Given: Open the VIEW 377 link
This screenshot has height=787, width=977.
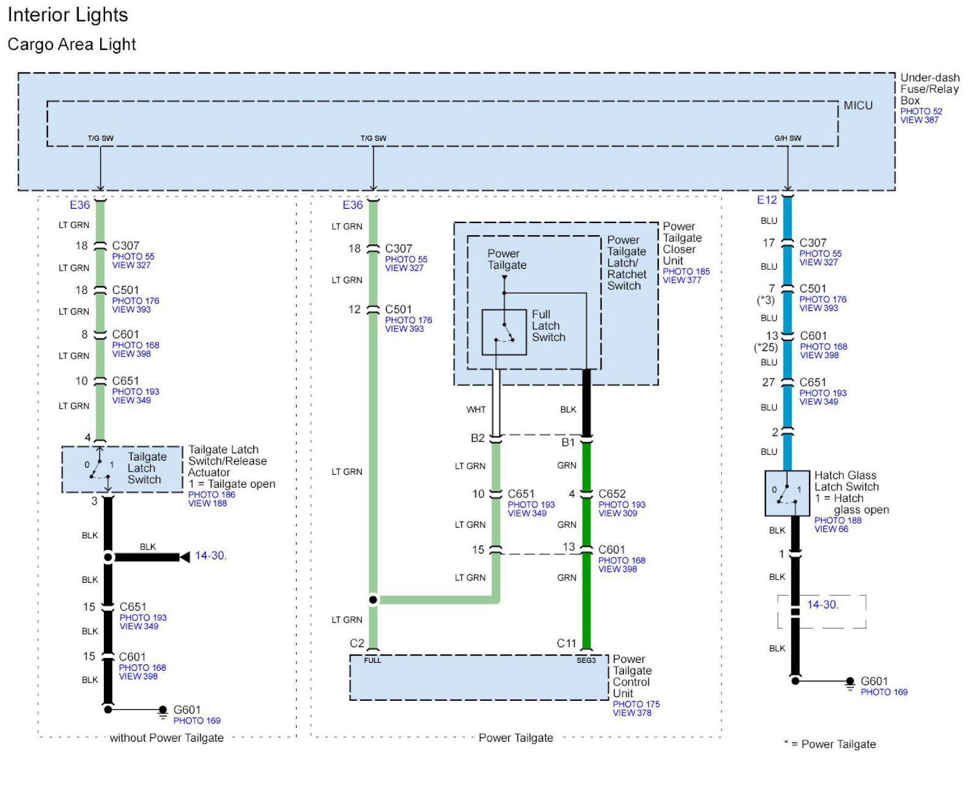Looking at the screenshot, I should coord(681,280).
